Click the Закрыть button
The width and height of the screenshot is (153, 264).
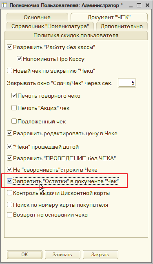(100, 255)
